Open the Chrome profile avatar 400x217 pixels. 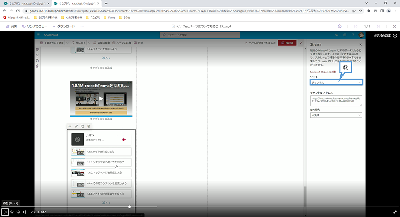click(x=389, y=11)
